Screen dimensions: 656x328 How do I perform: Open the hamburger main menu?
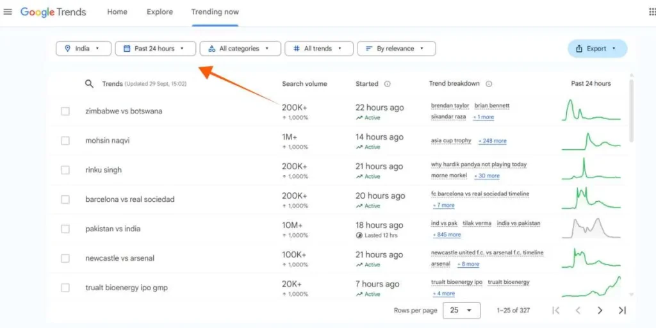[x=8, y=12]
